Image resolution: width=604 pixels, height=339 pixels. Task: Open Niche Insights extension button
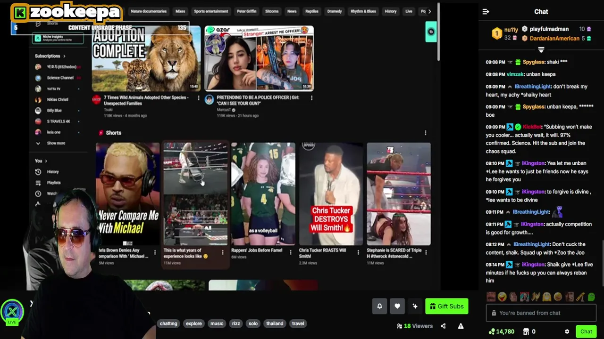click(x=58, y=38)
